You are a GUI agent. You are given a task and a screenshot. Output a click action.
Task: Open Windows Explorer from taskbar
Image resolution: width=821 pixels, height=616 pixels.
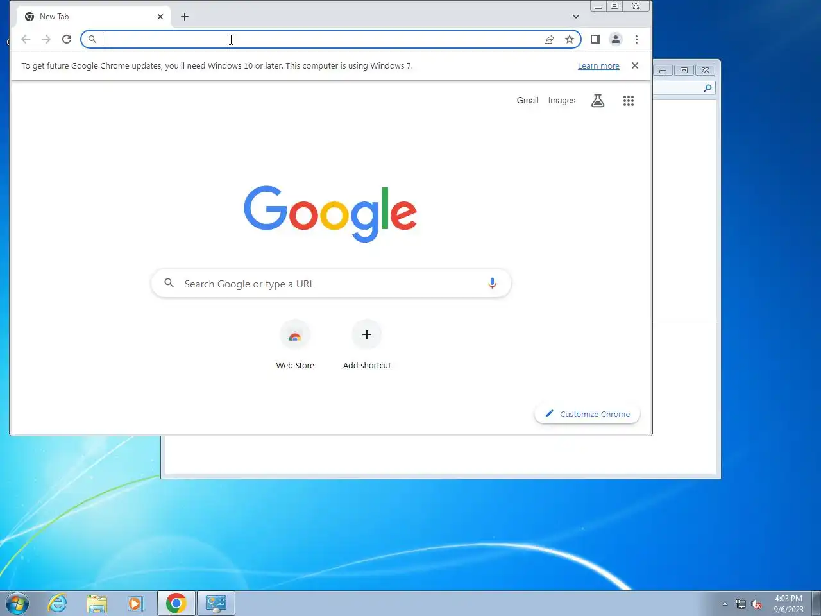coord(97,603)
